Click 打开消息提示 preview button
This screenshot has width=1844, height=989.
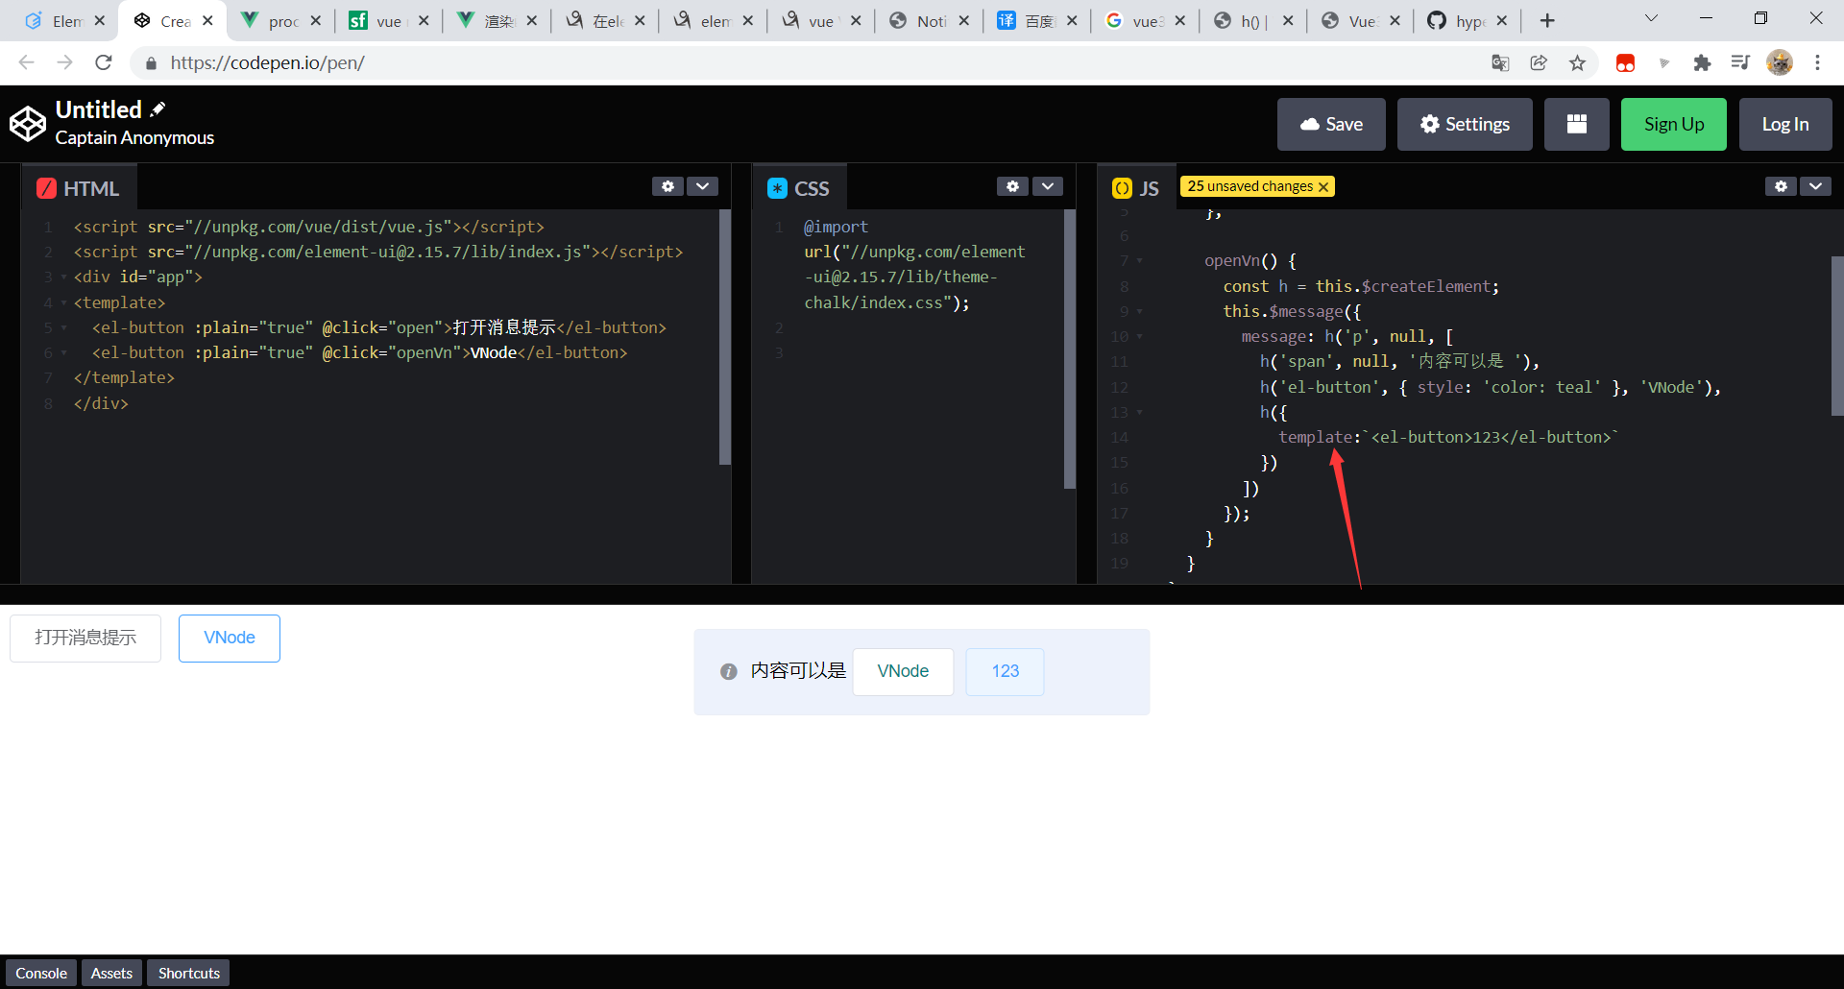[85, 639]
